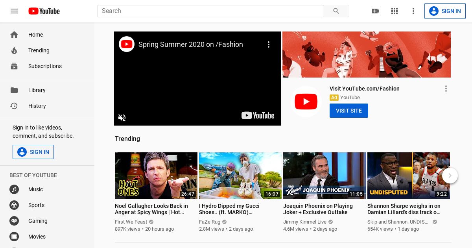Open Subscriptions in sidebar menu

pos(47,66)
